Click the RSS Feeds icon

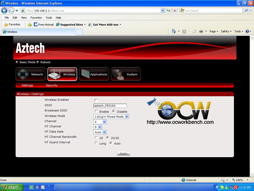[184, 31]
